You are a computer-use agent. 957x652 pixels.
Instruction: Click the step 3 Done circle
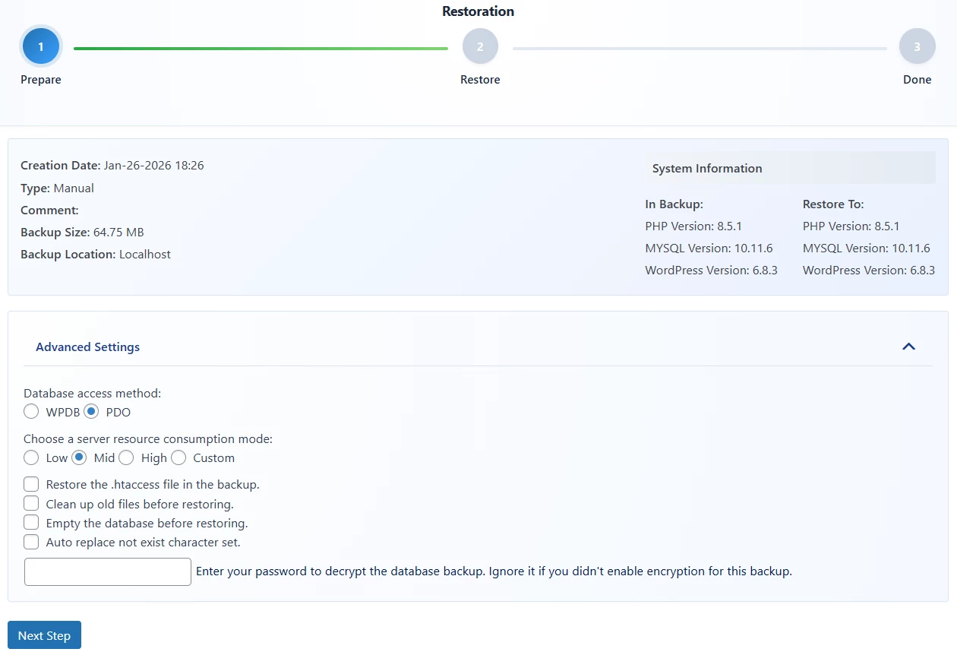click(917, 47)
